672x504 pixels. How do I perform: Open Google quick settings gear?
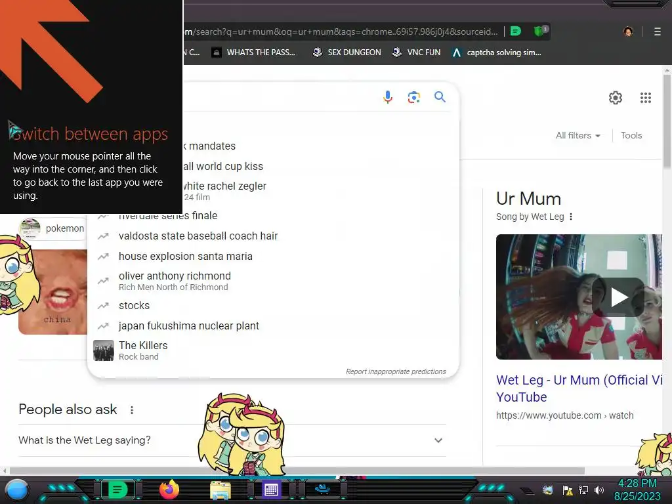[x=616, y=98]
